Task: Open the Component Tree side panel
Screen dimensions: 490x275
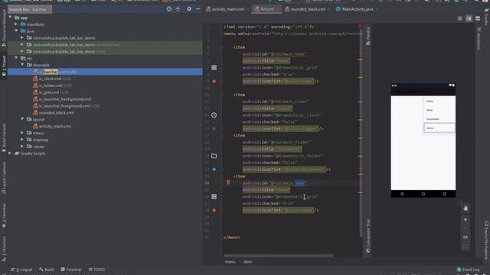Action: pos(368,236)
